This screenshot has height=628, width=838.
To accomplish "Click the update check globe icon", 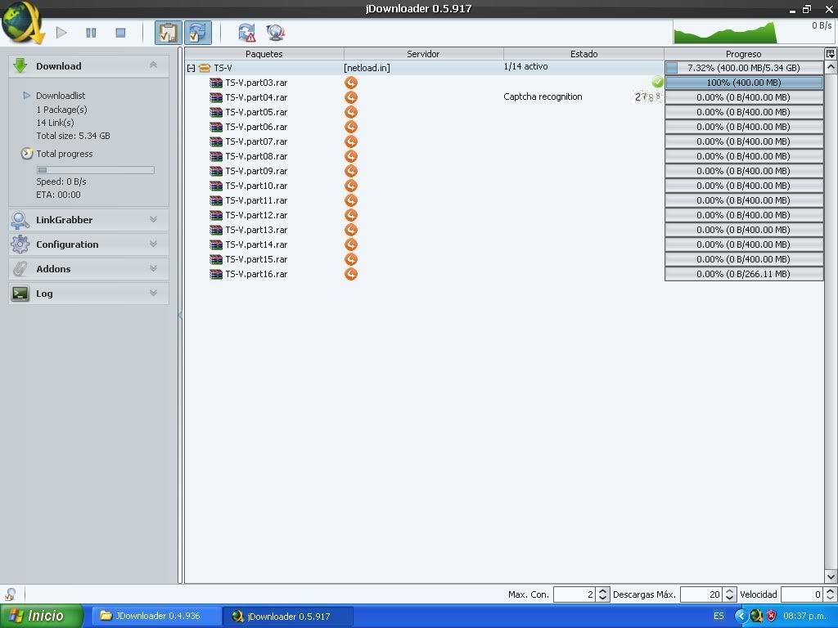I will pos(275,33).
